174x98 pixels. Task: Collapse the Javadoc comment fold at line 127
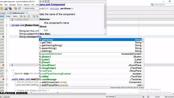7,71
